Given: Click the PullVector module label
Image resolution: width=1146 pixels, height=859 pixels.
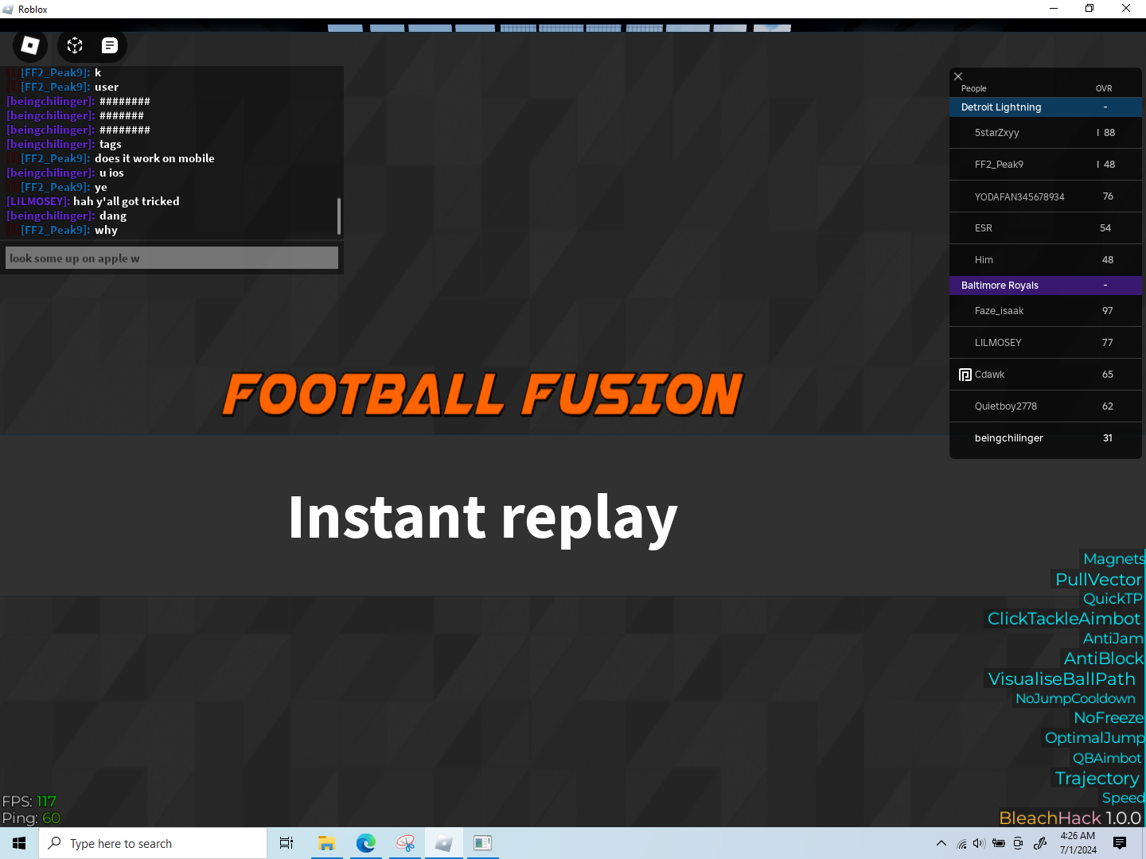Looking at the screenshot, I should pyautogui.click(x=1098, y=579).
